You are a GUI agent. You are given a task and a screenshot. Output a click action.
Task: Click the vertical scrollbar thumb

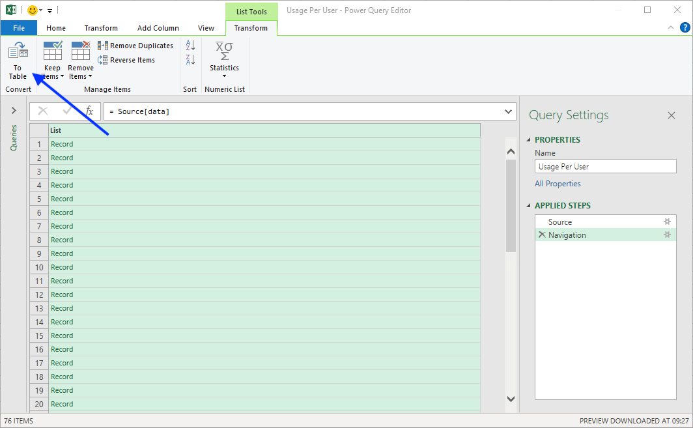pyautogui.click(x=511, y=206)
